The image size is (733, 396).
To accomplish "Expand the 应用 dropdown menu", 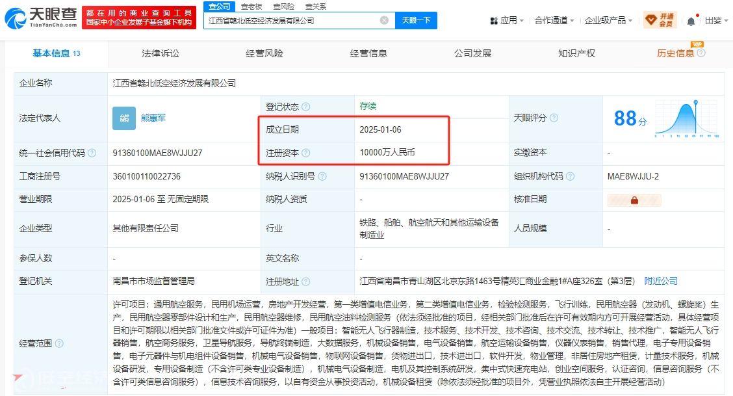I will point(507,21).
